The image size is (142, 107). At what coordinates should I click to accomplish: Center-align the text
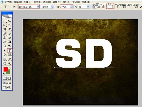tap(99, 7)
